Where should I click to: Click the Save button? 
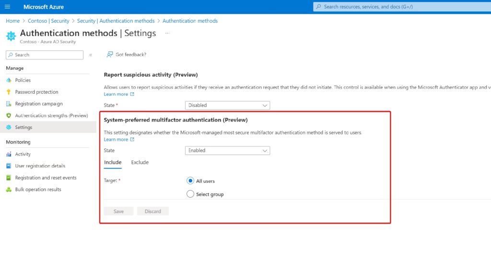[118, 211]
